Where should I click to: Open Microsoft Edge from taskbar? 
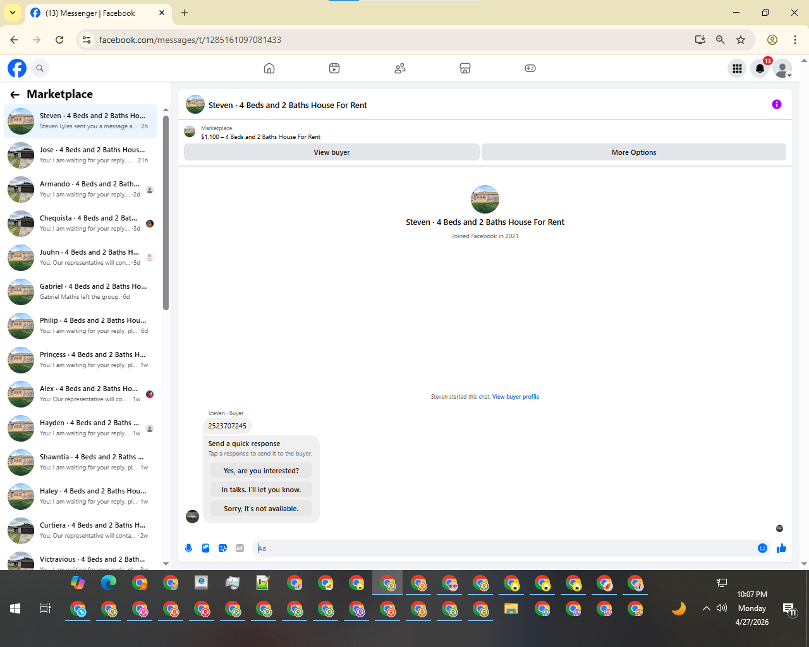pos(109,583)
